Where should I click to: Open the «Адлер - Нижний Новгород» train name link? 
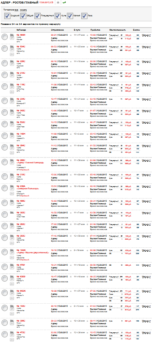[31, 162]
